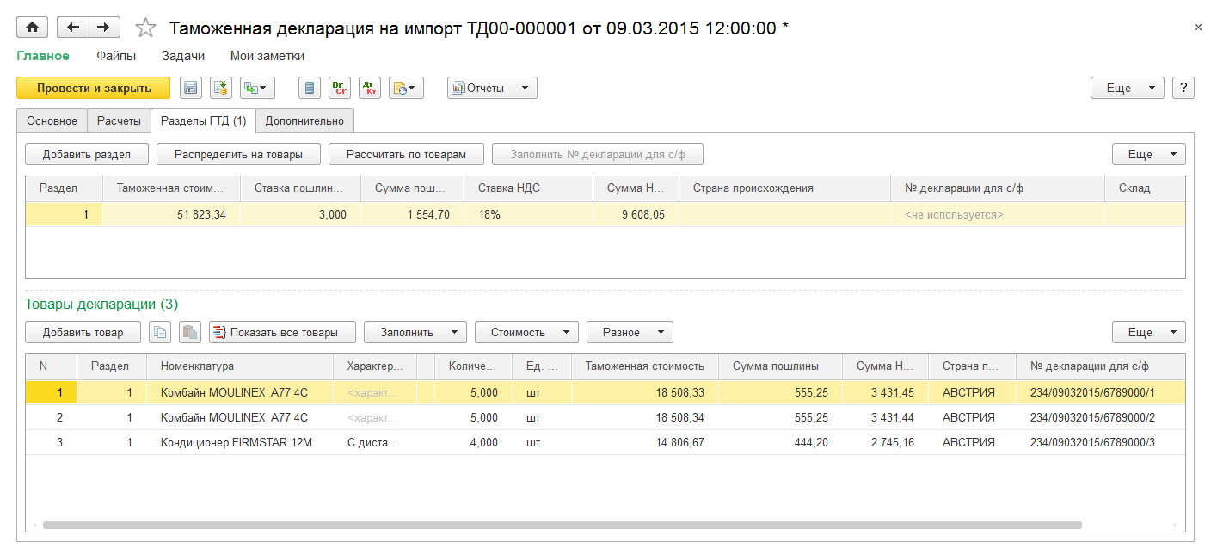
Task: Click Провести и закрыть button
Action: point(94,88)
